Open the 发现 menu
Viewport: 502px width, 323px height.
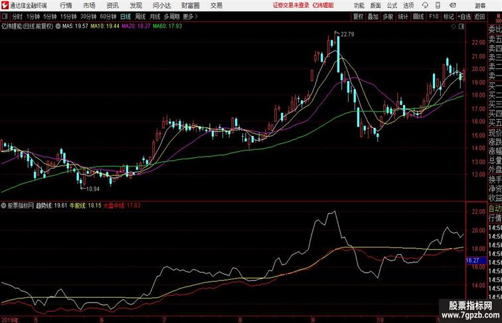(x=135, y=5)
